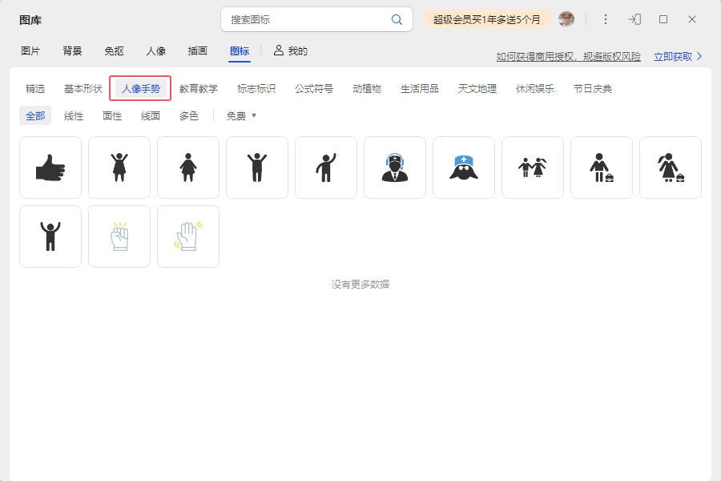
Task: Open the 标志标识 category
Action: (256, 89)
